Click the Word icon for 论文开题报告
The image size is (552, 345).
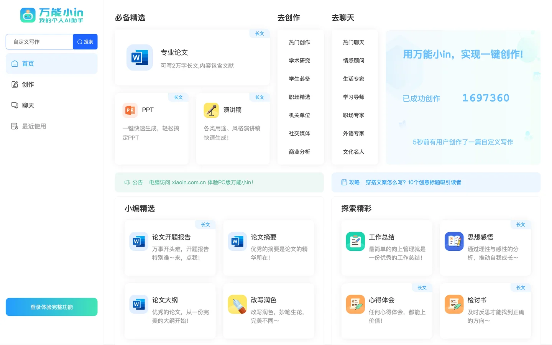138,242
